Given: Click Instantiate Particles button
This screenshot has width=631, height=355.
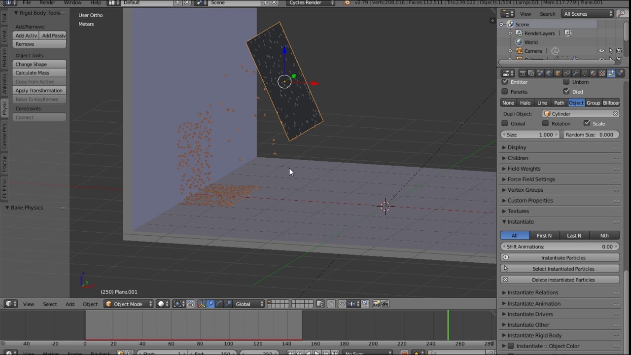Looking at the screenshot, I should point(560,257).
